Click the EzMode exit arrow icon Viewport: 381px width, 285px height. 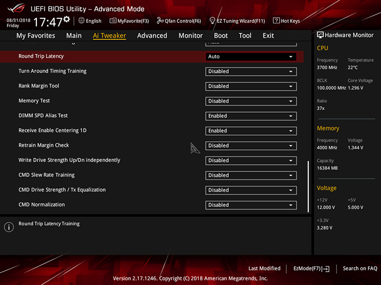coord(326,269)
